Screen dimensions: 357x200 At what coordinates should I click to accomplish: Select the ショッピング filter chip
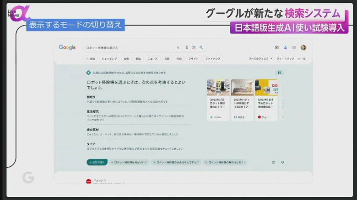click(x=109, y=58)
